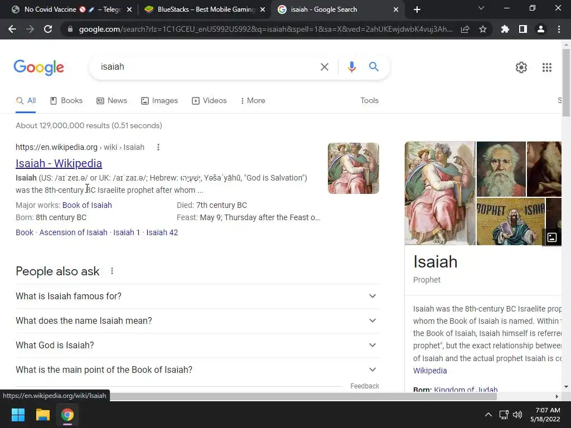Open the More search categories menu
This screenshot has width=571, height=428.
coord(253,101)
